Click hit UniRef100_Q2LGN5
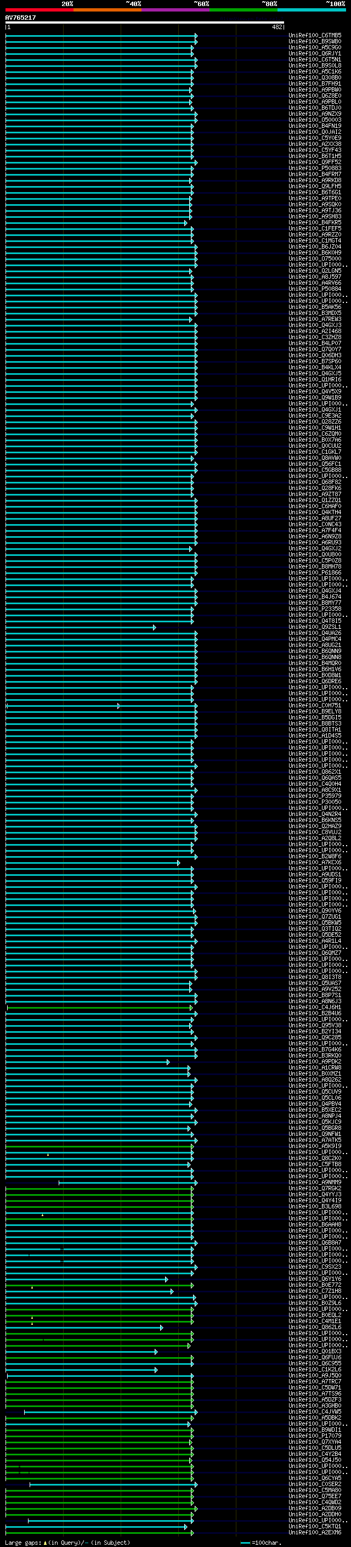The height and width of the screenshot is (1547, 351). click(x=315, y=271)
